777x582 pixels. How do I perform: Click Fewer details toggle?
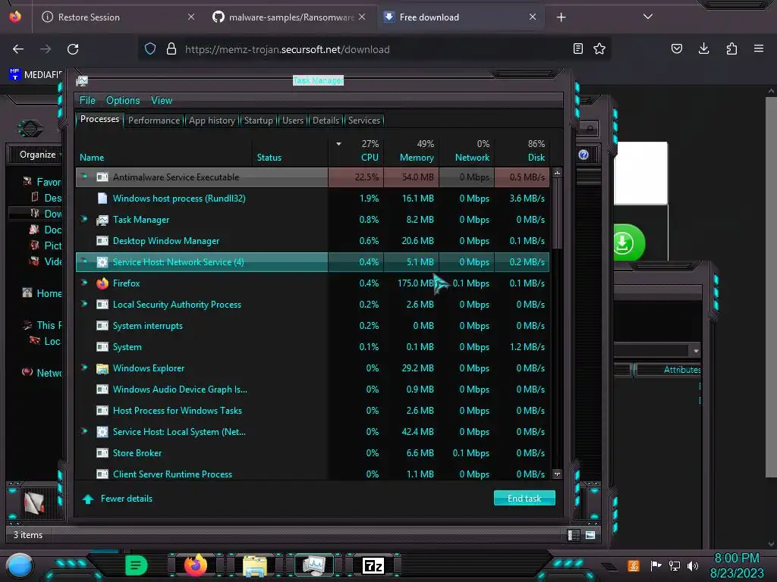point(118,499)
